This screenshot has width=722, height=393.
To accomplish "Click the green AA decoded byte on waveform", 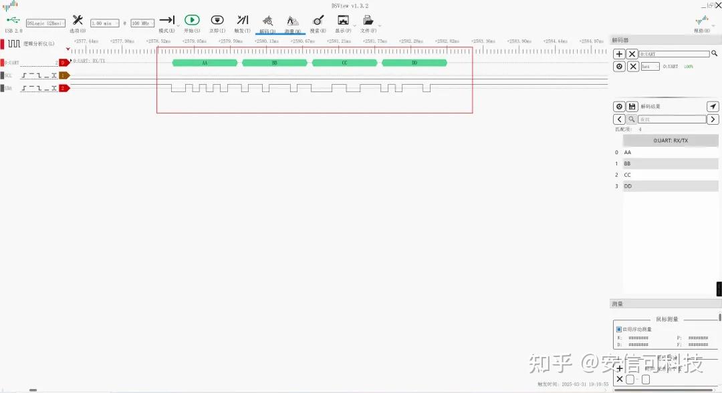I will click(x=205, y=63).
